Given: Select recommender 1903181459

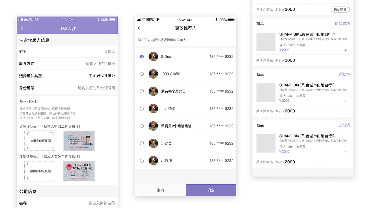Looking at the screenshot, I should click(142, 74).
